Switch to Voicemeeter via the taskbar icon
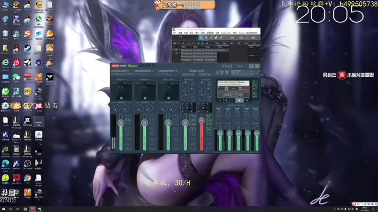This screenshot has width=378, height=212. (x=32, y=209)
